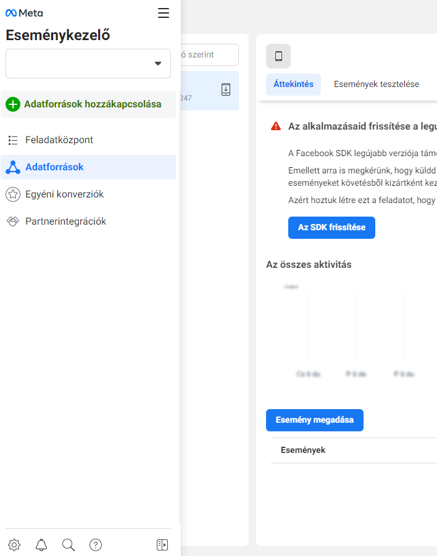Click the mobile device icon above tabs
This screenshot has width=437, height=556.
(x=278, y=56)
